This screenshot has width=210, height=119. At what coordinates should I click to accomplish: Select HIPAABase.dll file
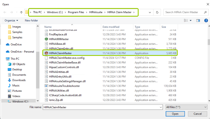tap(57, 44)
